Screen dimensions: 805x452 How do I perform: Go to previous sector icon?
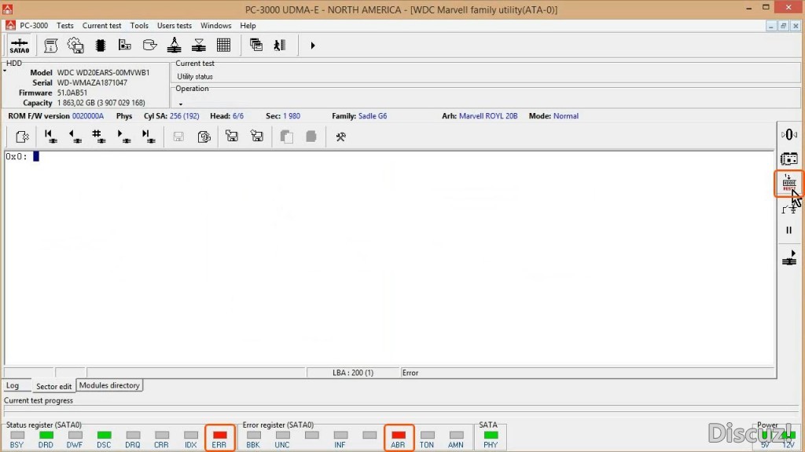click(x=75, y=137)
